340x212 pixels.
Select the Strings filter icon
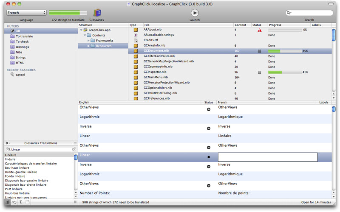pyautogui.click(x=12, y=57)
